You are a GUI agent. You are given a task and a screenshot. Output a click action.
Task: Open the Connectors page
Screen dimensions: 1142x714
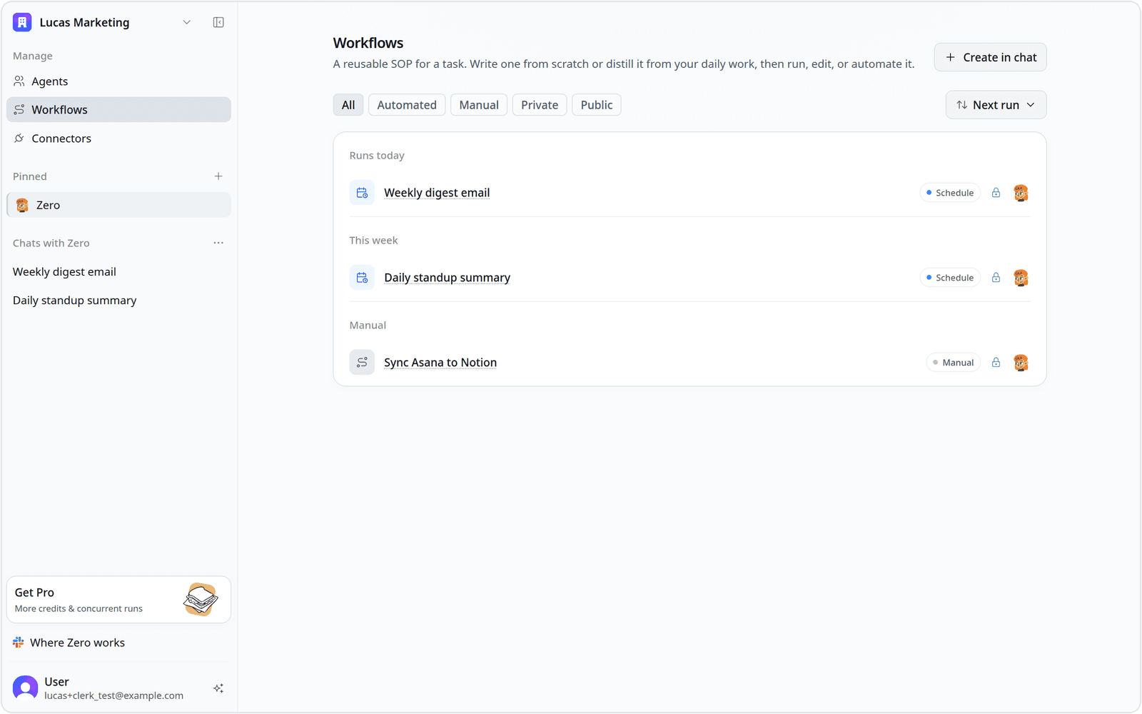(118, 139)
